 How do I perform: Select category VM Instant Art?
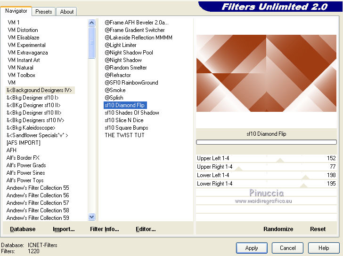24,60
